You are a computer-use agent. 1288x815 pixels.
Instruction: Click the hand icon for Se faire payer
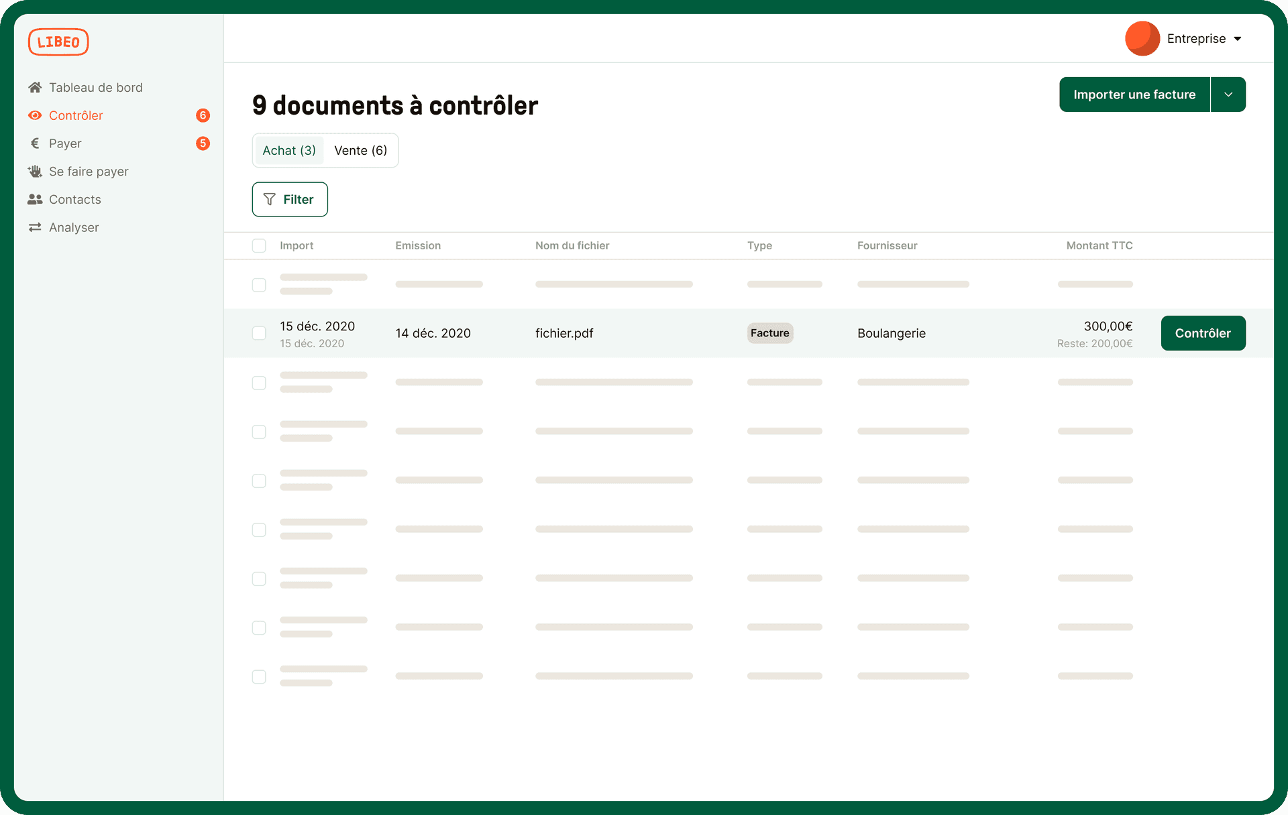[35, 172]
